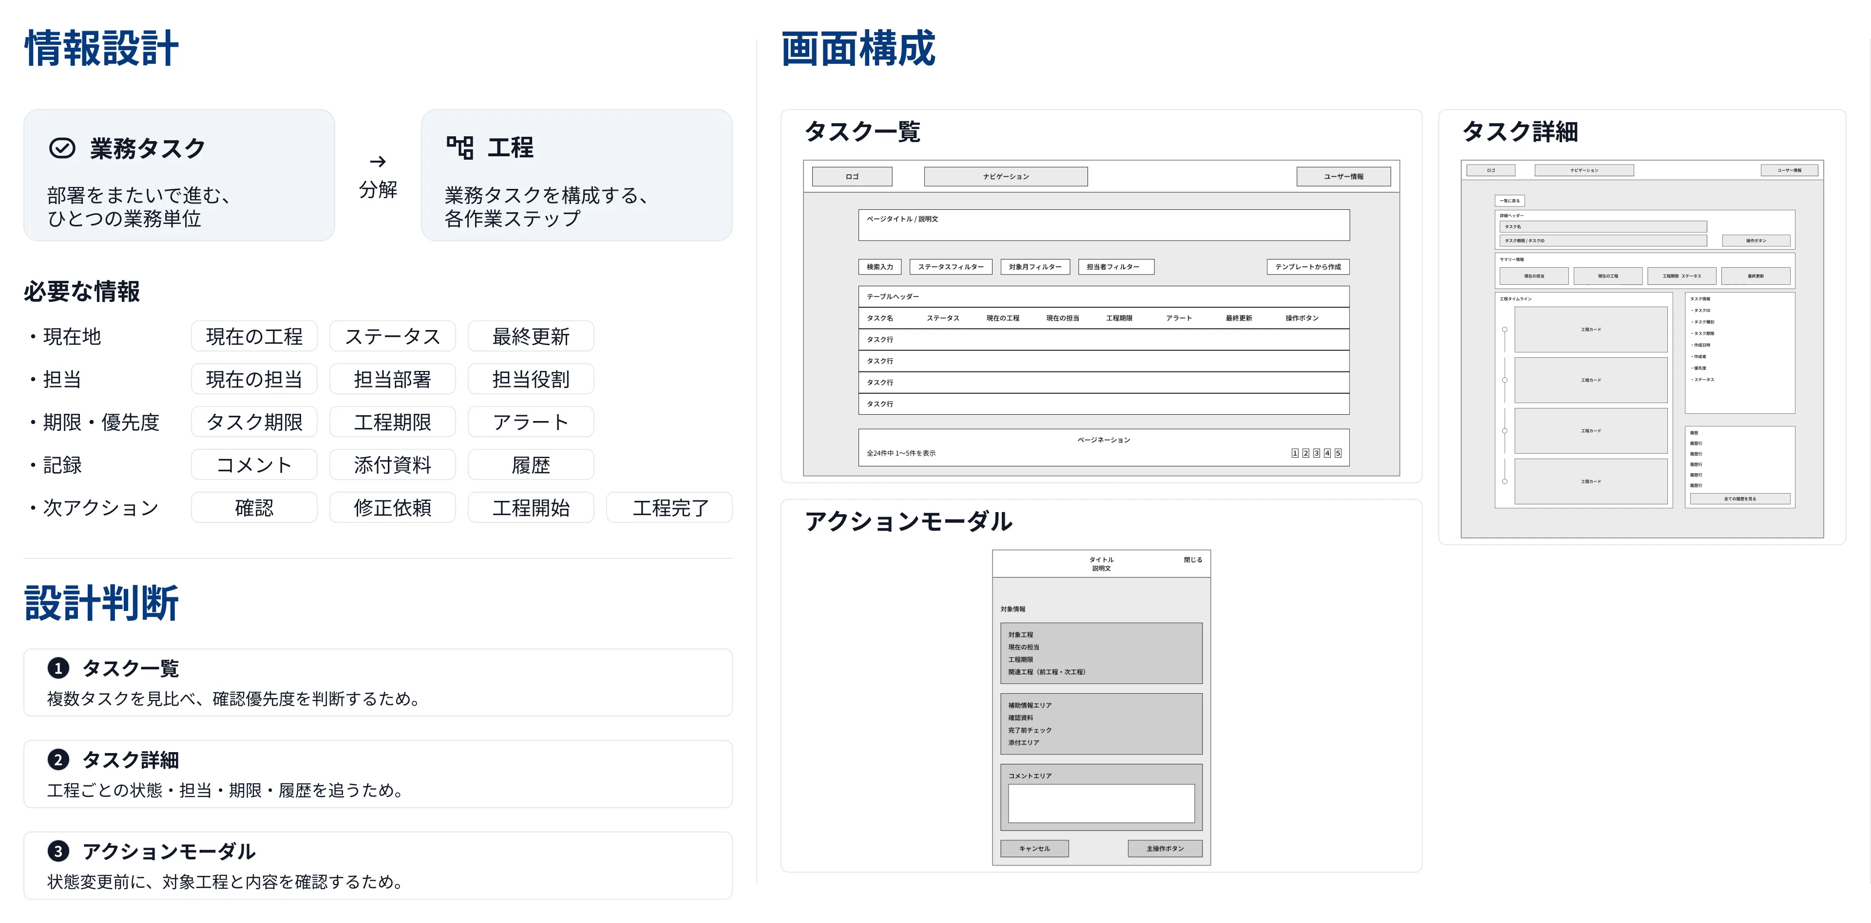Click the checkmark circle icon beside 業務タスク
This screenshot has height=923, width=1871.
coord(62,148)
